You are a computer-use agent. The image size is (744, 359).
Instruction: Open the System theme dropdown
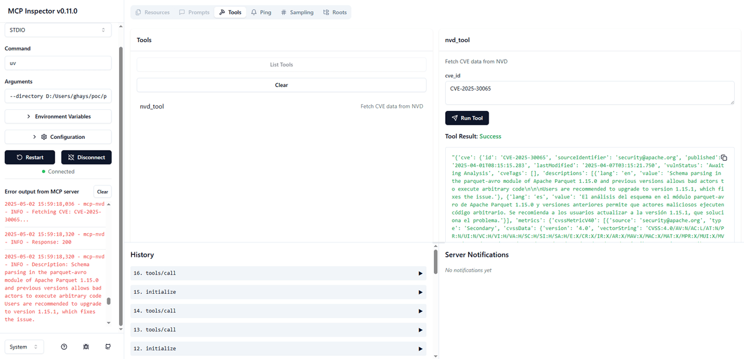(x=24, y=347)
